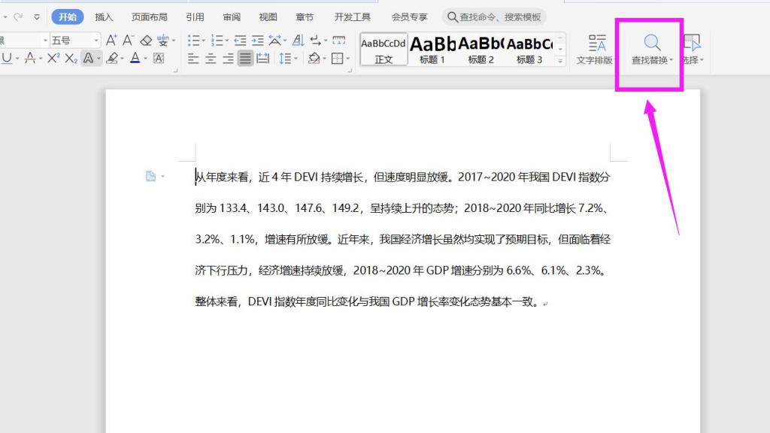This screenshot has width=770, height=433.
Task: Open the 开发工具 tab
Action: coord(352,17)
